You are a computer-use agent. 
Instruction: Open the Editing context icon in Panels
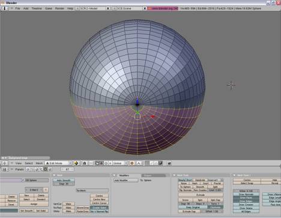pos(45,169)
